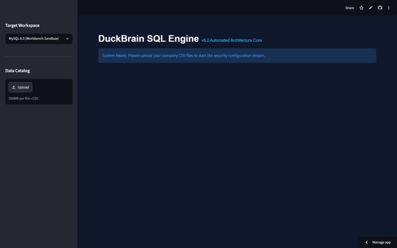Open the GitHub repository icon
The image size is (397, 248).
click(x=380, y=8)
